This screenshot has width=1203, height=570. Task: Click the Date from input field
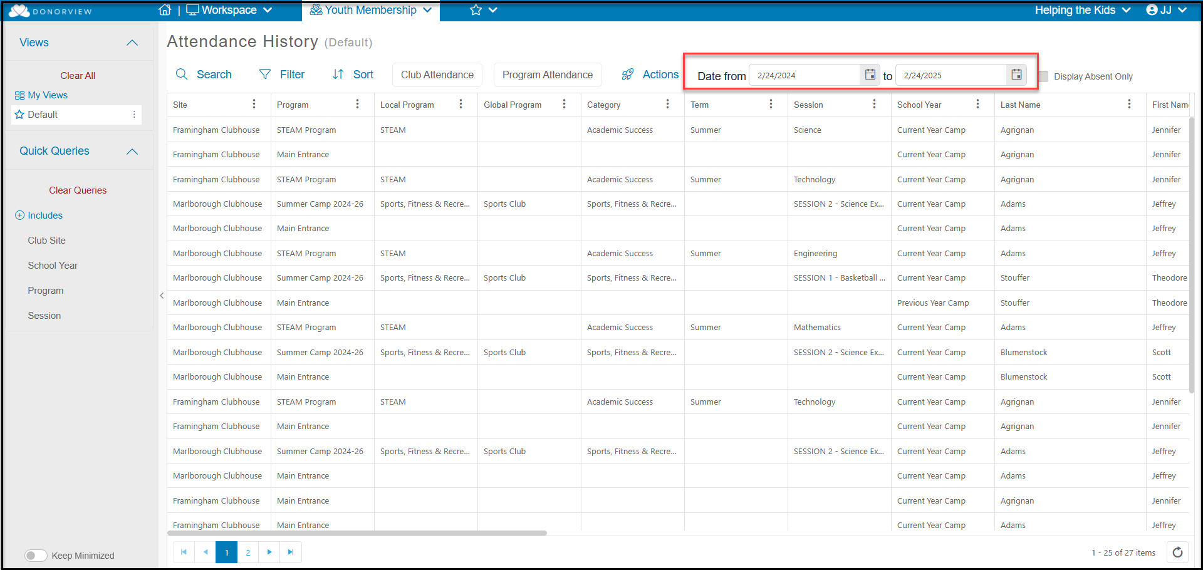point(805,75)
